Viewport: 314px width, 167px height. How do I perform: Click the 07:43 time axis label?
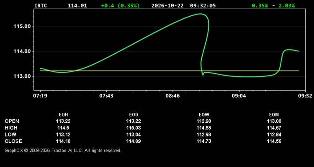point(106,96)
